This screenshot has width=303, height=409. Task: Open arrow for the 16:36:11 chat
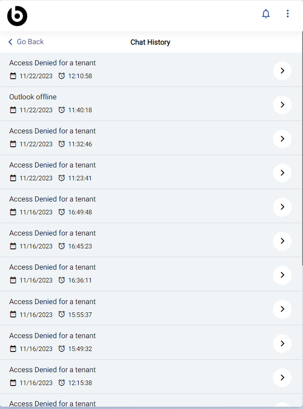(x=282, y=275)
